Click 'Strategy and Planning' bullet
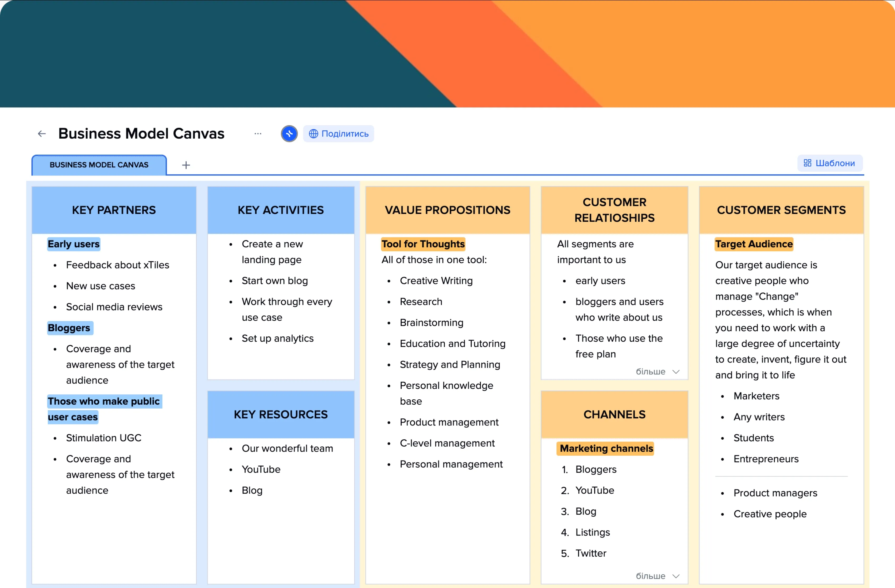Screen dimensions: 895x588 (x=450, y=365)
